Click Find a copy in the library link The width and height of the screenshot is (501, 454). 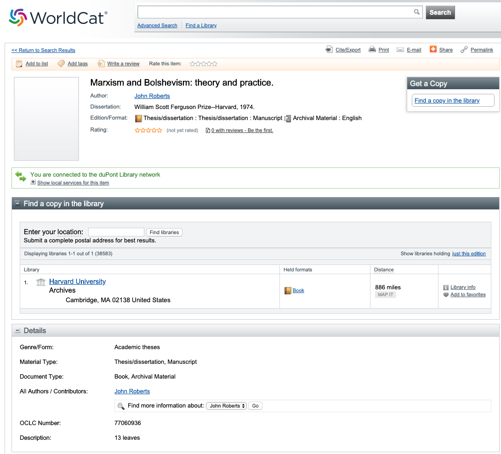447,101
